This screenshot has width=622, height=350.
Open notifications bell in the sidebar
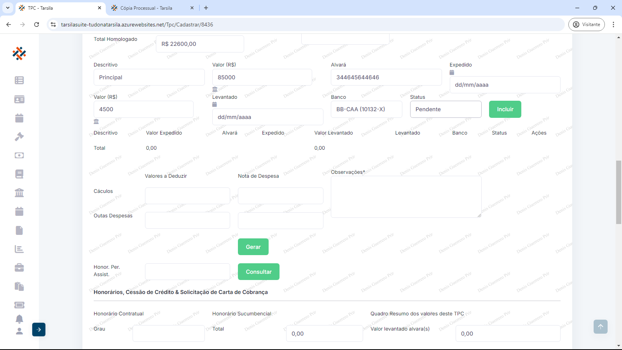pyautogui.click(x=19, y=319)
